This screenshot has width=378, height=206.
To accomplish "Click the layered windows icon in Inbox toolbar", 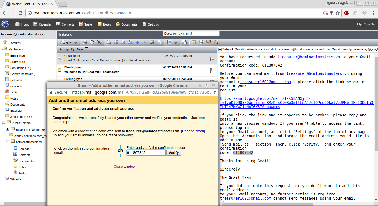I will click(x=184, y=42).
